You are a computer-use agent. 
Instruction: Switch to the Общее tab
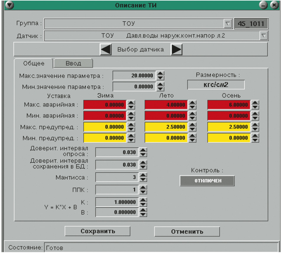click(34, 63)
